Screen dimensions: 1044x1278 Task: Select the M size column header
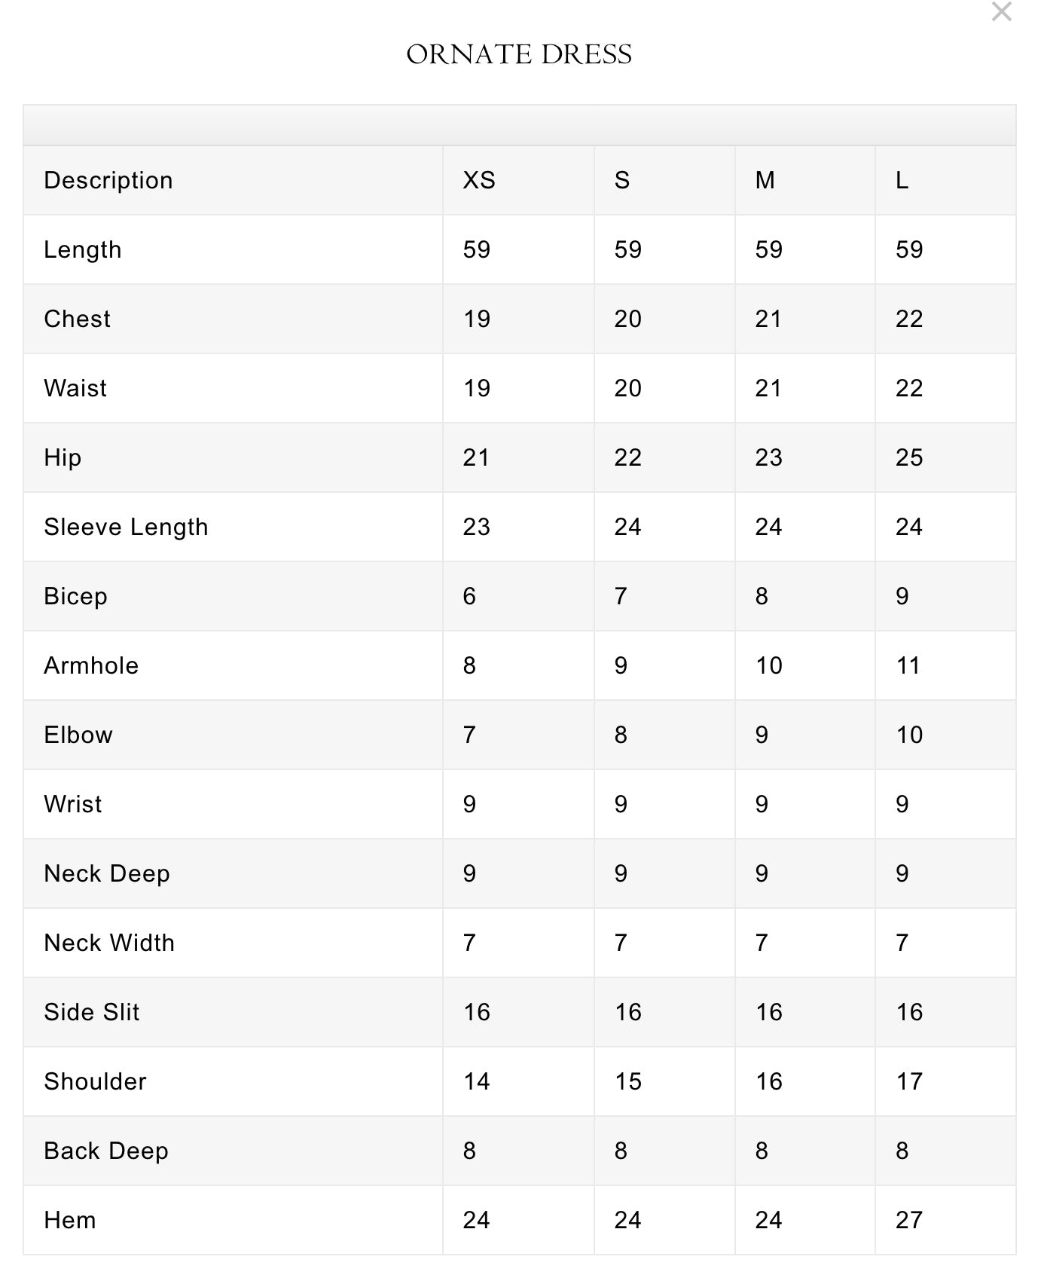(x=765, y=181)
